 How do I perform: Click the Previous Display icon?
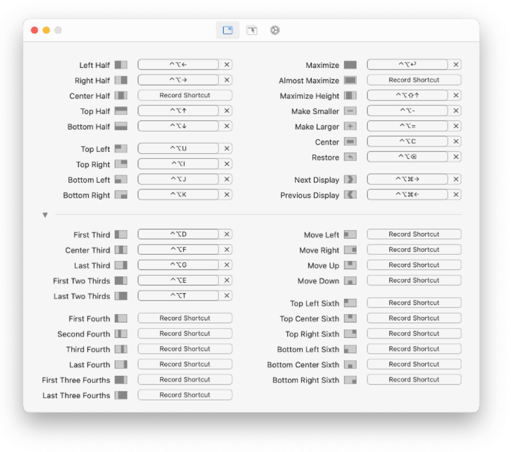(x=350, y=195)
